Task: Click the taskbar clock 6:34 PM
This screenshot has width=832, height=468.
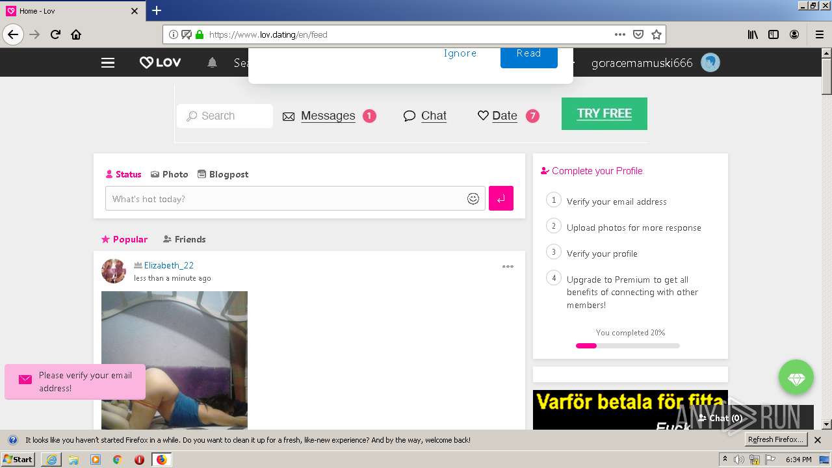Action: point(798,460)
